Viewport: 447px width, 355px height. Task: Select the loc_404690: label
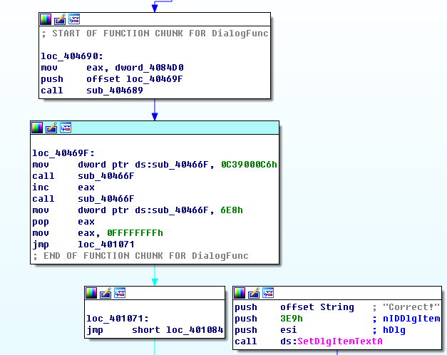pyautogui.click(x=72, y=56)
